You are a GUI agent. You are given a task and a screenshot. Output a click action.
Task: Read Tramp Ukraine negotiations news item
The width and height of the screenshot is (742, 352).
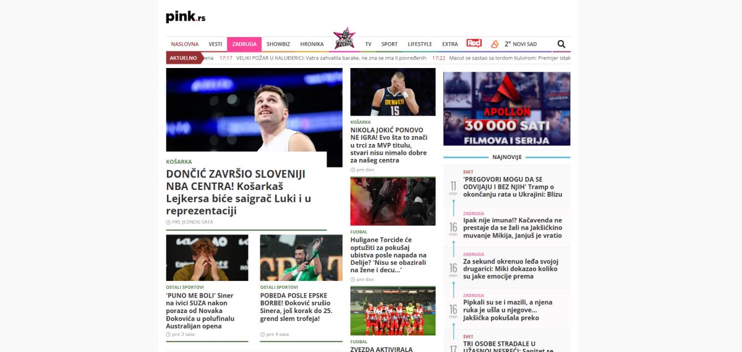point(513,186)
